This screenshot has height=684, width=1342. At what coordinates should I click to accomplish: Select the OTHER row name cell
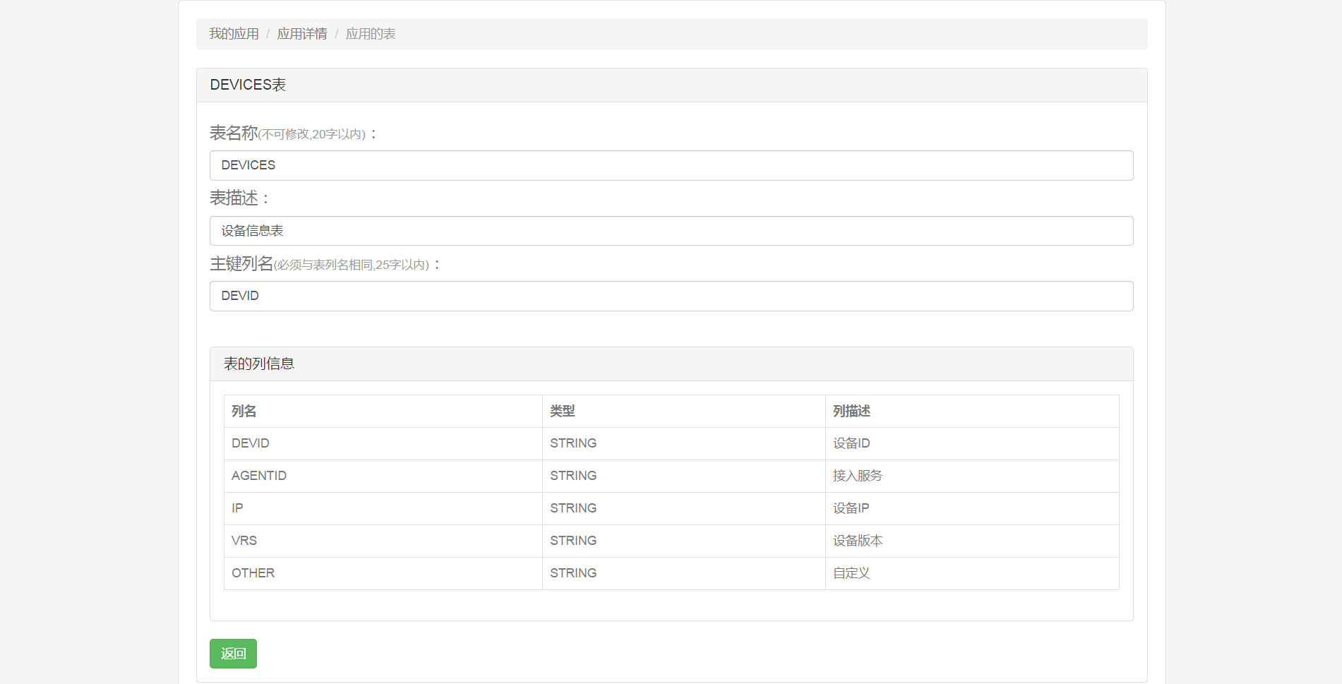[253, 573]
